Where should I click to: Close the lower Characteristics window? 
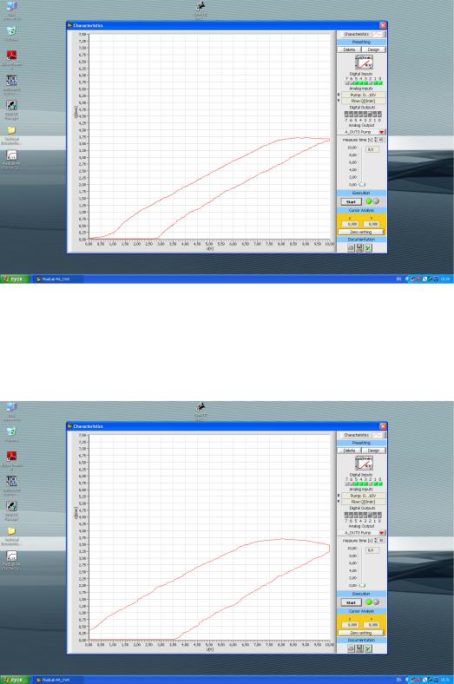pyautogui.click(x=383, y=426)
